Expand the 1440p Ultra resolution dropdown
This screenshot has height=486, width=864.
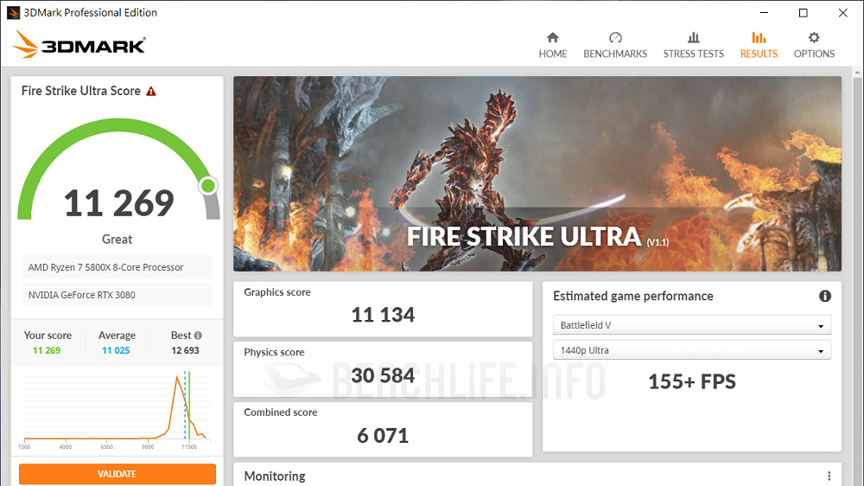pyautogui.click(x=691, y=350)
